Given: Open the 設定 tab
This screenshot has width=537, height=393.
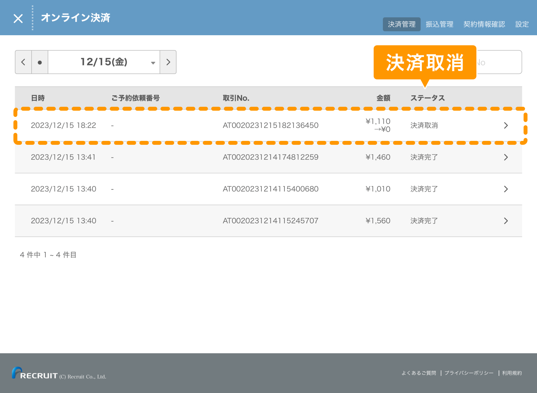Looking at the screenshot, I should [522, 24].
